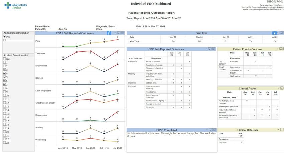Open Clinical Referrals panel dropdown arrow

[278, 130]
